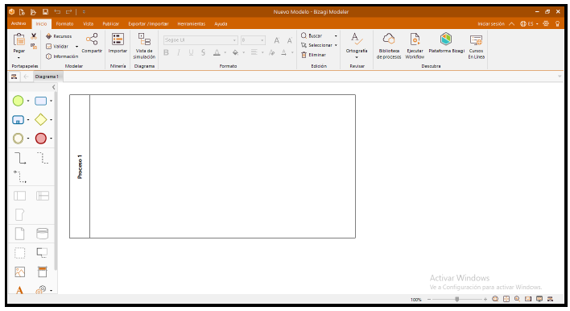
Task: Select the Intermediate Event circle shape
Action: tap(18, 139)
